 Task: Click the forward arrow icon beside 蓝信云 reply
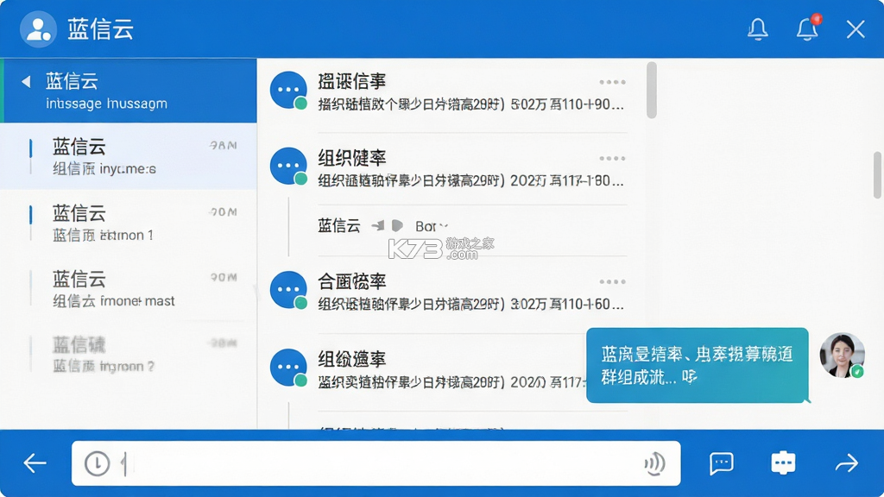pos(378,226)
